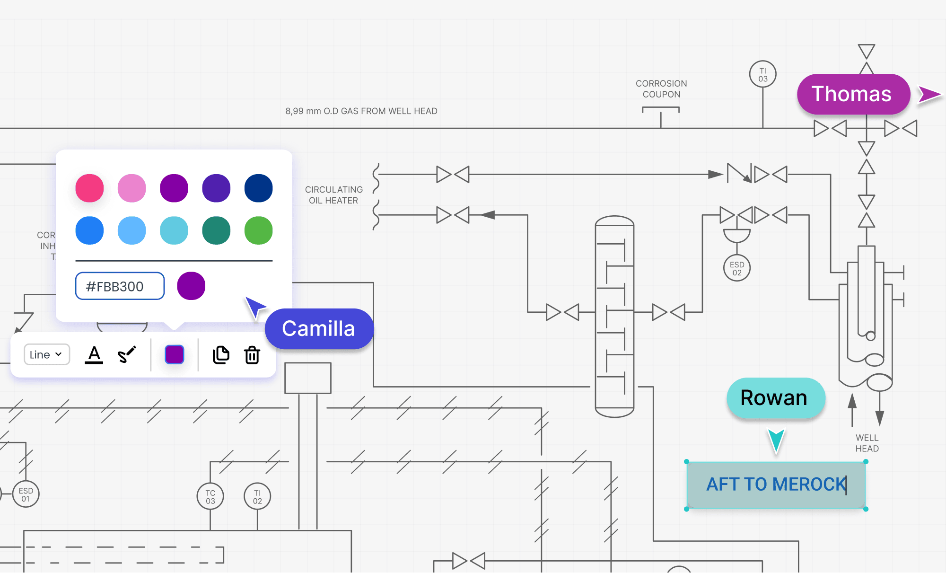Click the AFT TO MEROCK text box
This screenshot has width=946, height=573.
point(776,485)
